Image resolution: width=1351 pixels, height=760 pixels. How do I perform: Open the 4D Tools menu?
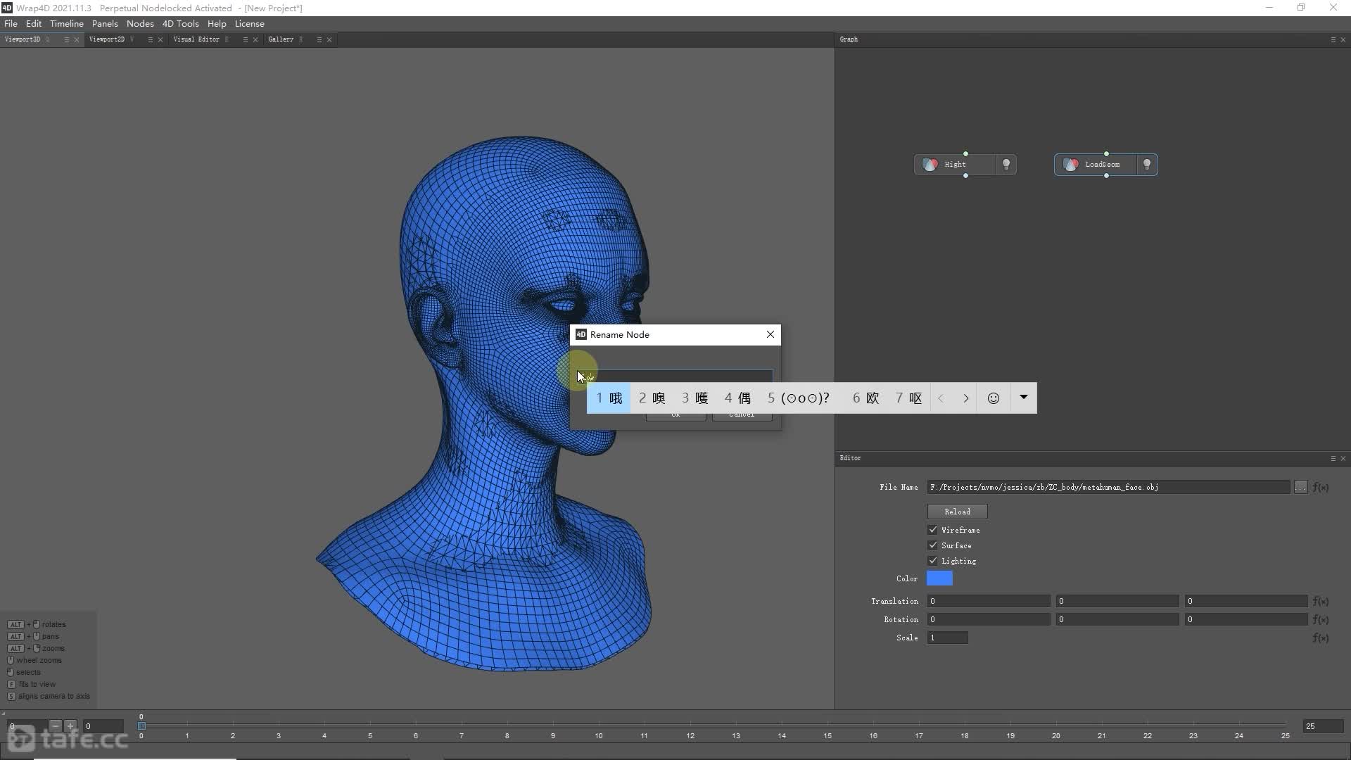point(180,23)
